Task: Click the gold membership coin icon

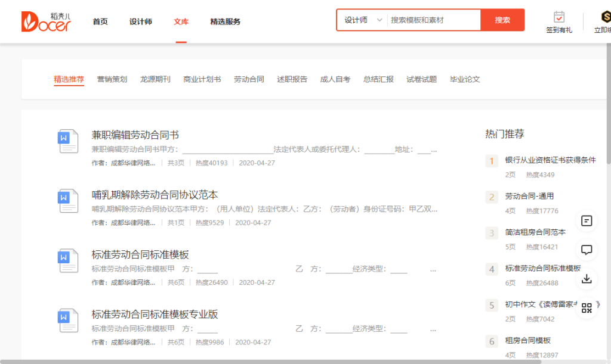Action: tap(604, 17)
